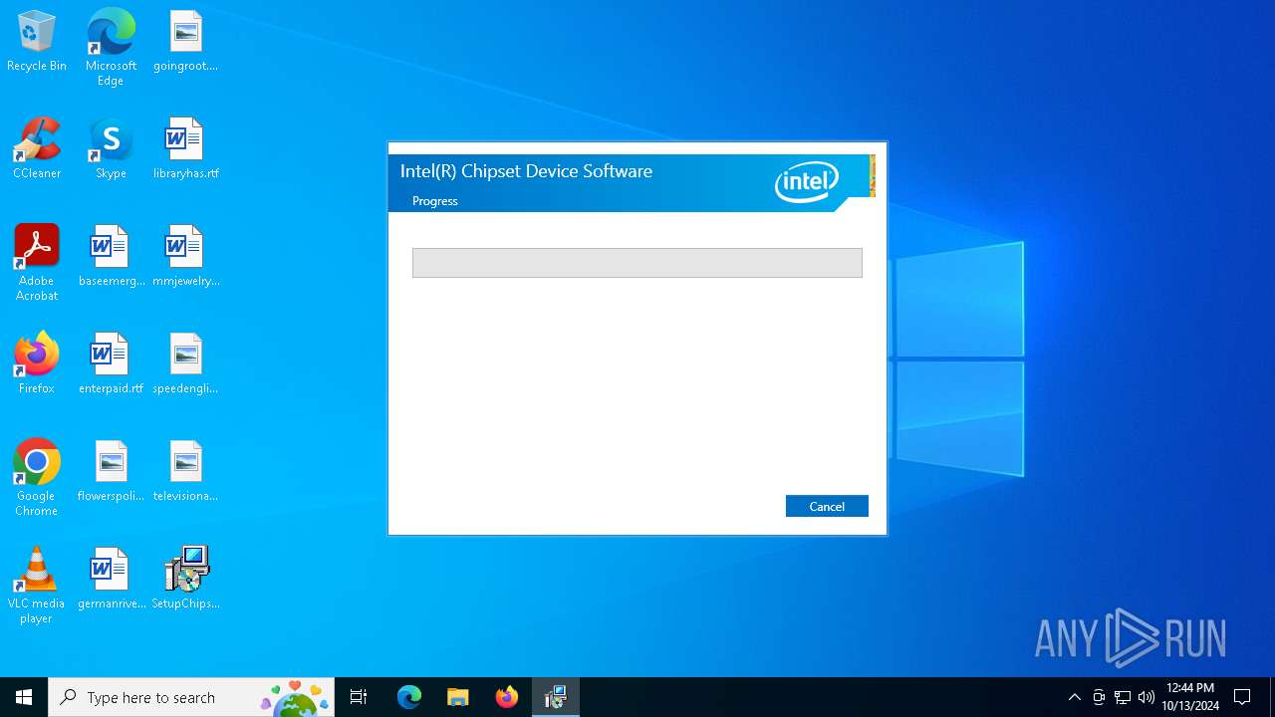1275x717 pixels.
Task: Select libraryhas.rtf document
Action: point(185,149)
